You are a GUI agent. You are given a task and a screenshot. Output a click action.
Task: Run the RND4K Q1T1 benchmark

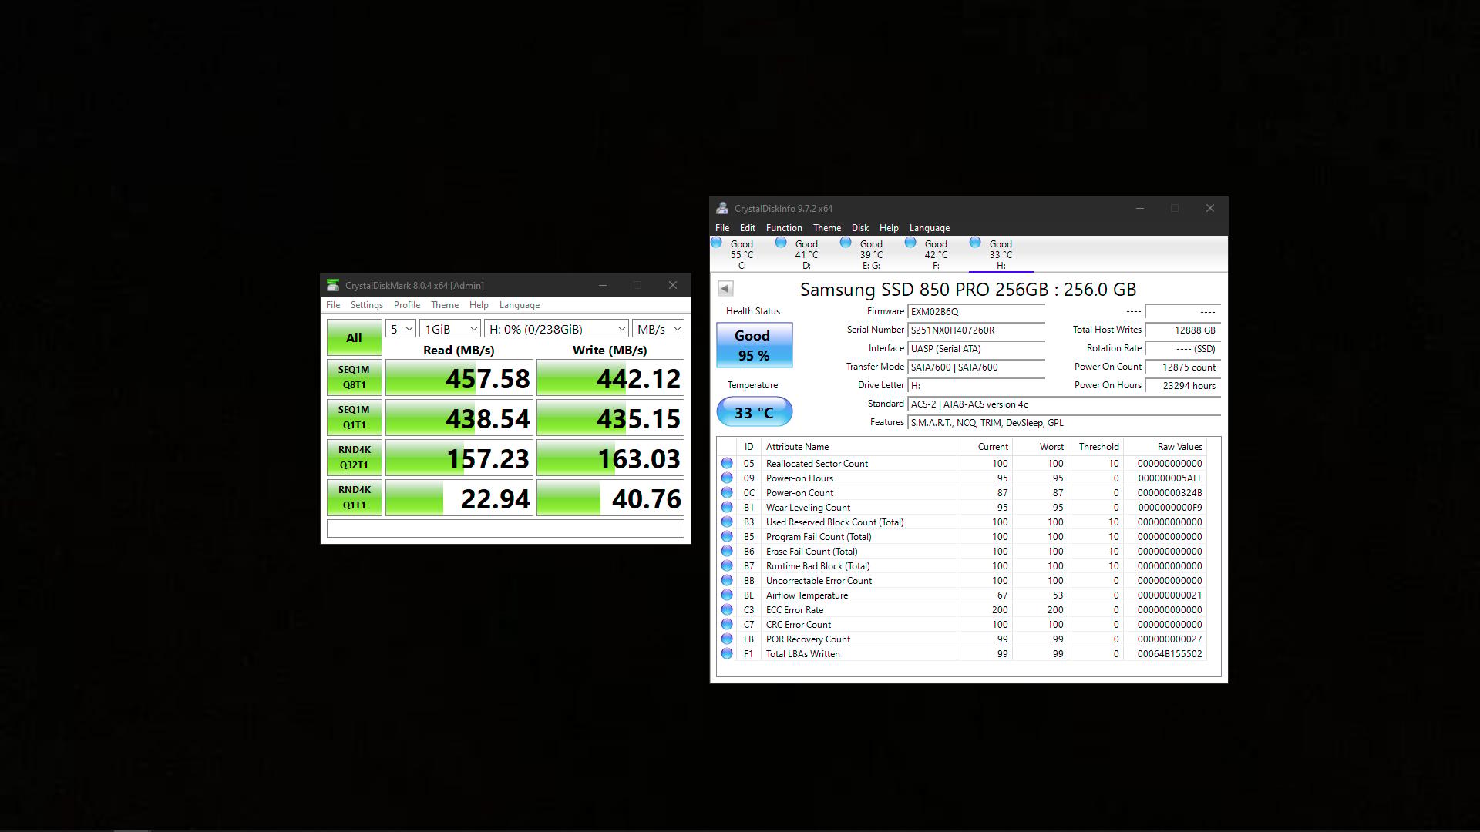354,498
